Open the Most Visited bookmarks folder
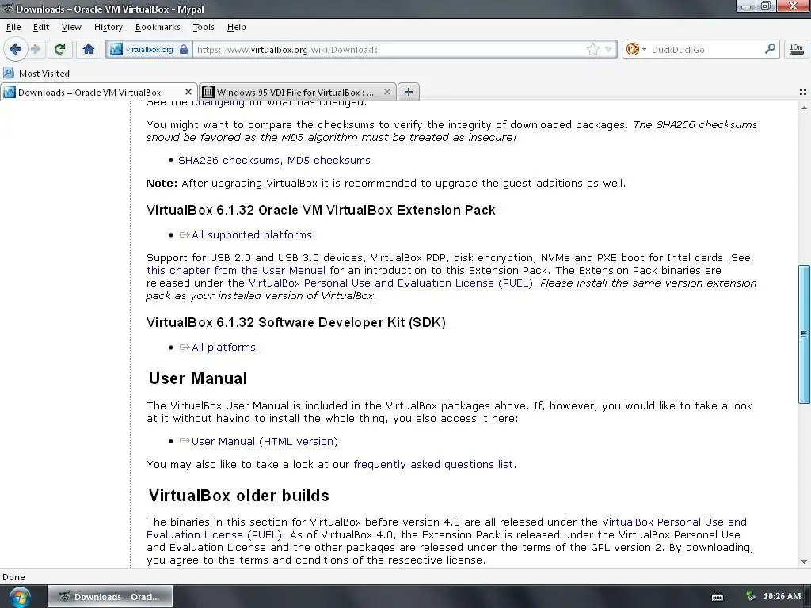 click(x=36, y=74)
